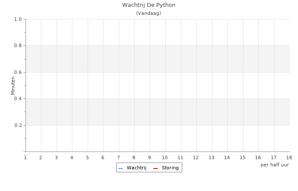Viewport: 298px width, 191px height.
Task: Toggle the Storing legend entry
Action: tap(170, 168)
